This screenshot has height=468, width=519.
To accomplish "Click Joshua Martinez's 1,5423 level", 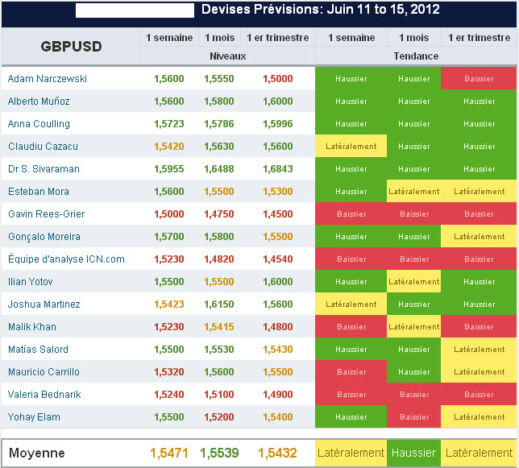I will pyautogui.click(x=169, y=304).
